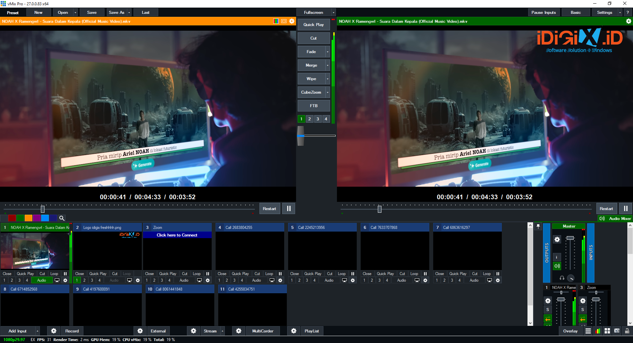Click the list view icon in bottom bar
This screenshot has height=343, width=633.
(x=588, y=331)
